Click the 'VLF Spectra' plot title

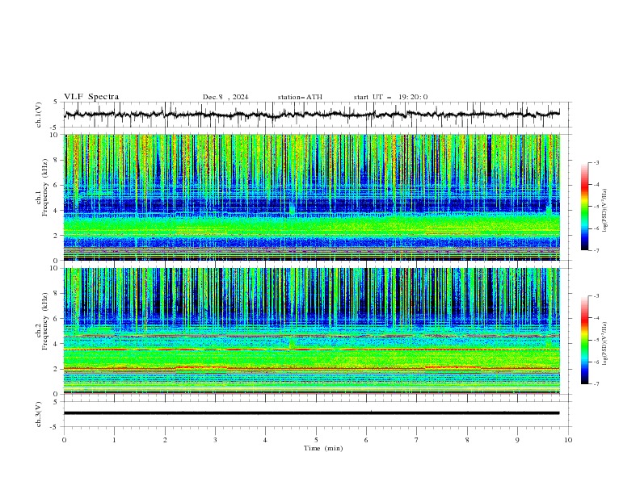point(91,97)
